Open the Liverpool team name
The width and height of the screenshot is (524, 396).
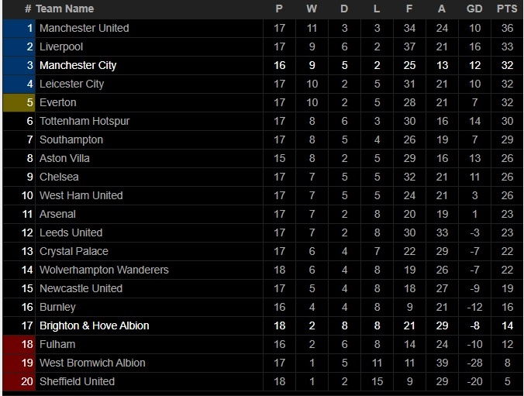[x=61, y=46]
